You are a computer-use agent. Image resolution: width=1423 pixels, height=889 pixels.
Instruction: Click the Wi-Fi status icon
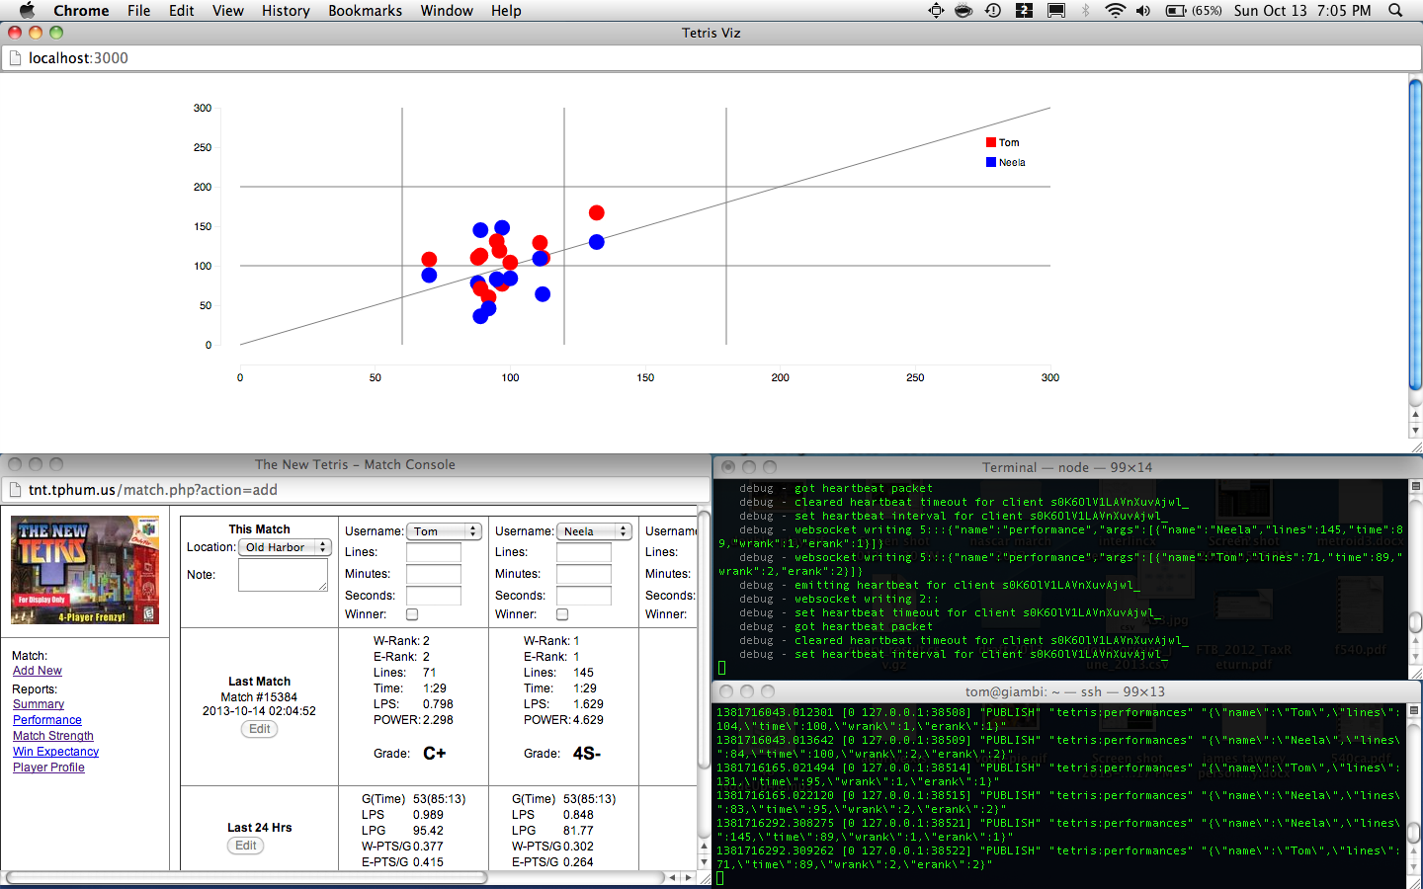point(1115,11)
